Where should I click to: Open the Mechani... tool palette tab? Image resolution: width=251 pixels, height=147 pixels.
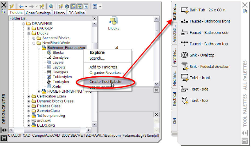(174, 77)
